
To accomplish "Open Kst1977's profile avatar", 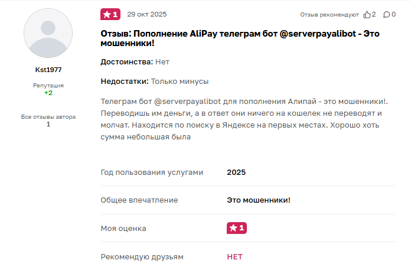I will [48, 33].
